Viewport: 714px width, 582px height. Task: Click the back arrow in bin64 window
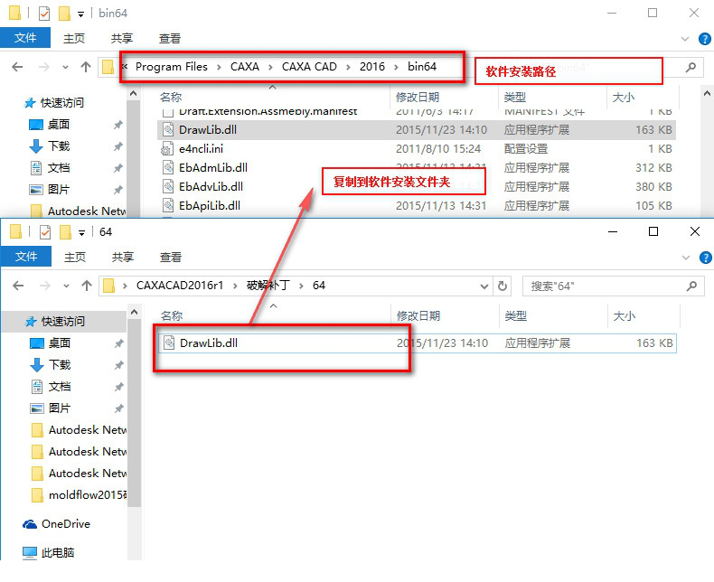tap(17, 67)
